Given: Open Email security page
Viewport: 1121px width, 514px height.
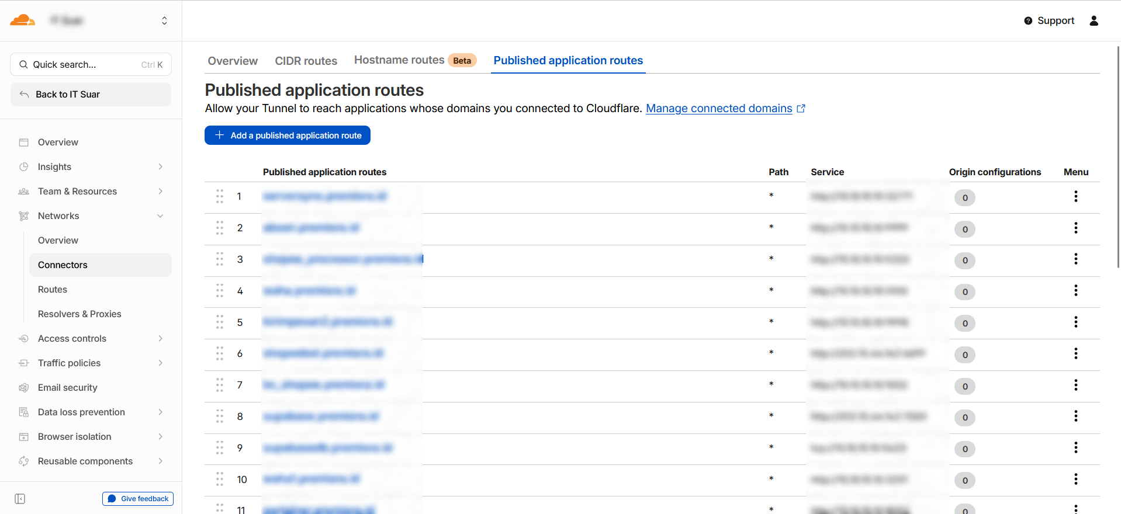Looking at the screenshot, I should click(x=67, y=387).
